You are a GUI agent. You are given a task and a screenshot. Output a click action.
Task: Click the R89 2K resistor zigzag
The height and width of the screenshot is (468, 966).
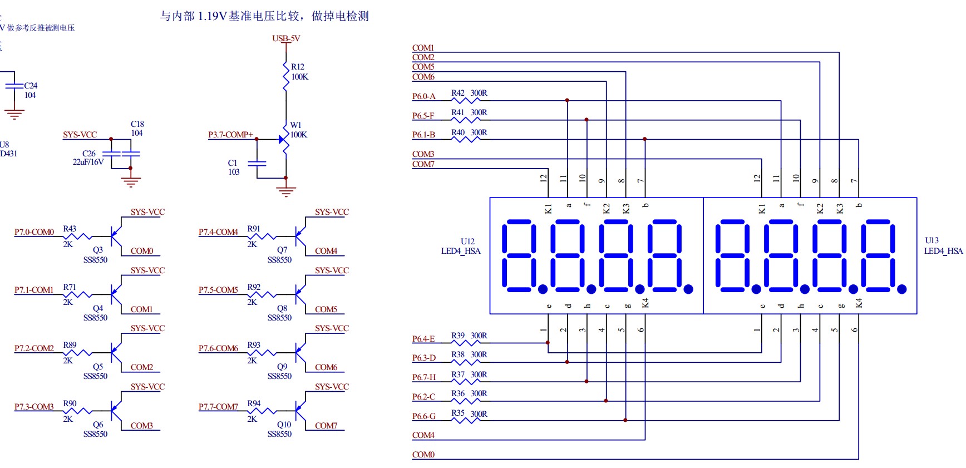pos(77,353)
